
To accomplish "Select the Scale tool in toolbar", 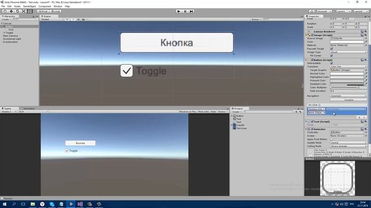I will pyautogui.click(x=24, y=12).
